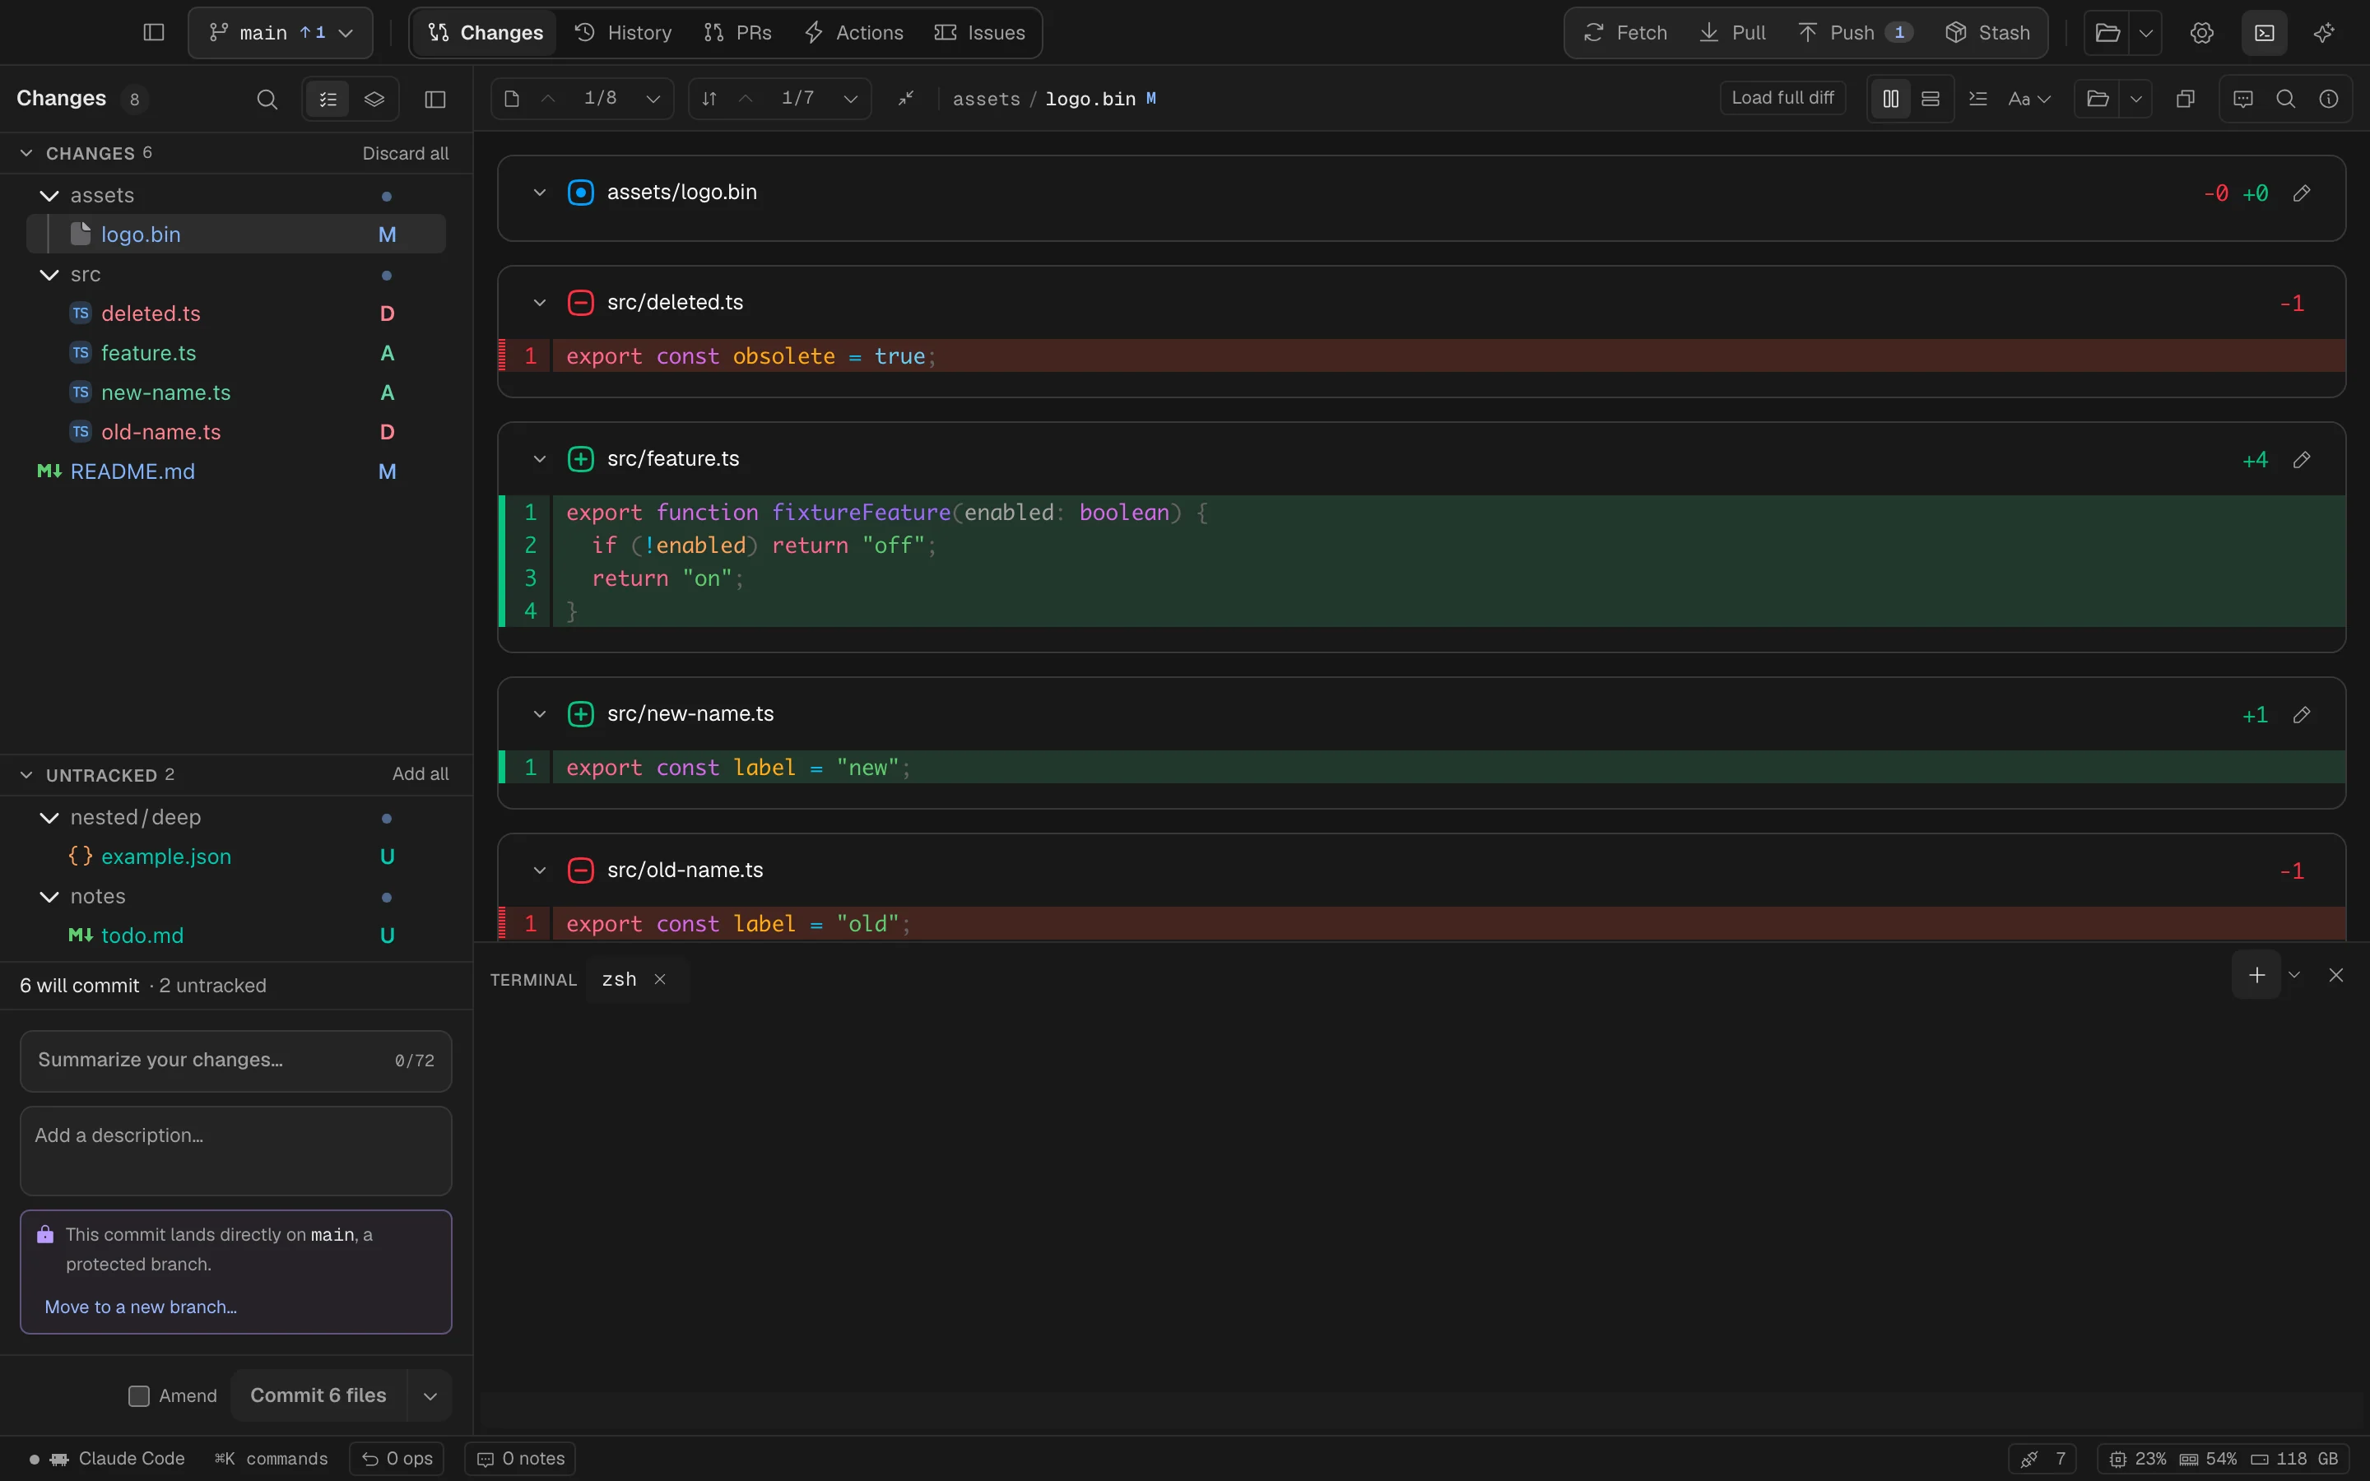Expand the top bar folder dropdown arrow
Screen dimensions: 2370x1481
2145,32
